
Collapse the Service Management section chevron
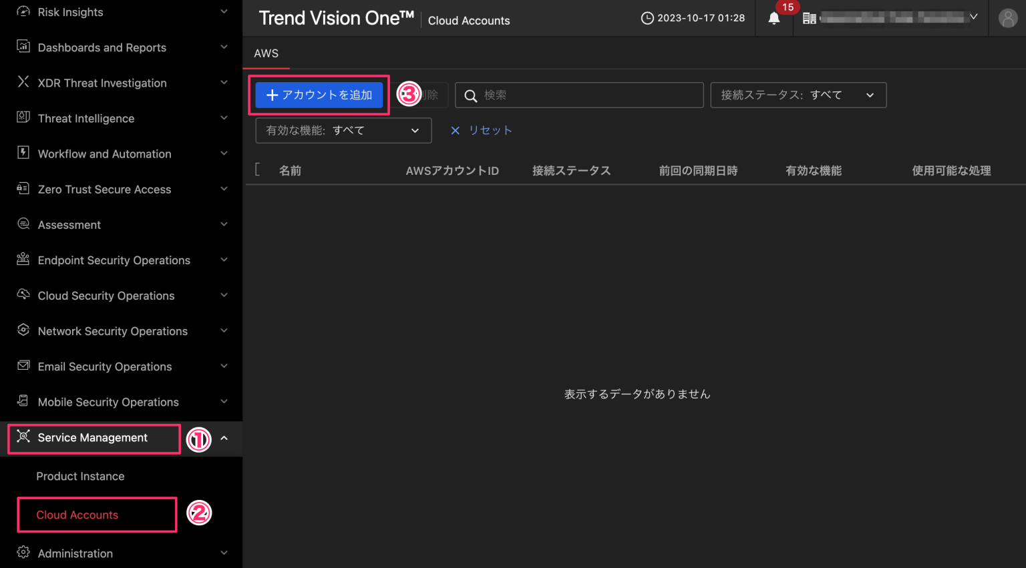click(223, 439)
